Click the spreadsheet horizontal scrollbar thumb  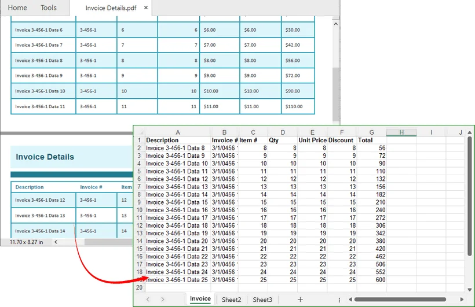pos(400,299)
